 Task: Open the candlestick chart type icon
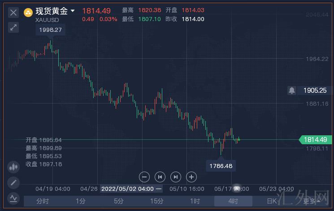[x=13, y=167]
